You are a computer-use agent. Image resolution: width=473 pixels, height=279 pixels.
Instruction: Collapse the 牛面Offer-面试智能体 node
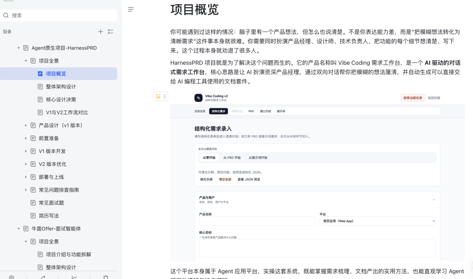point(19,229)
